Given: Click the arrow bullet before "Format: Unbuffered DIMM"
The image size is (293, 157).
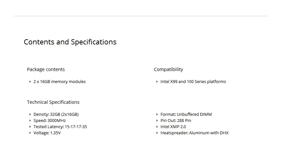Looking at the screenshot, I should (157, 115).
